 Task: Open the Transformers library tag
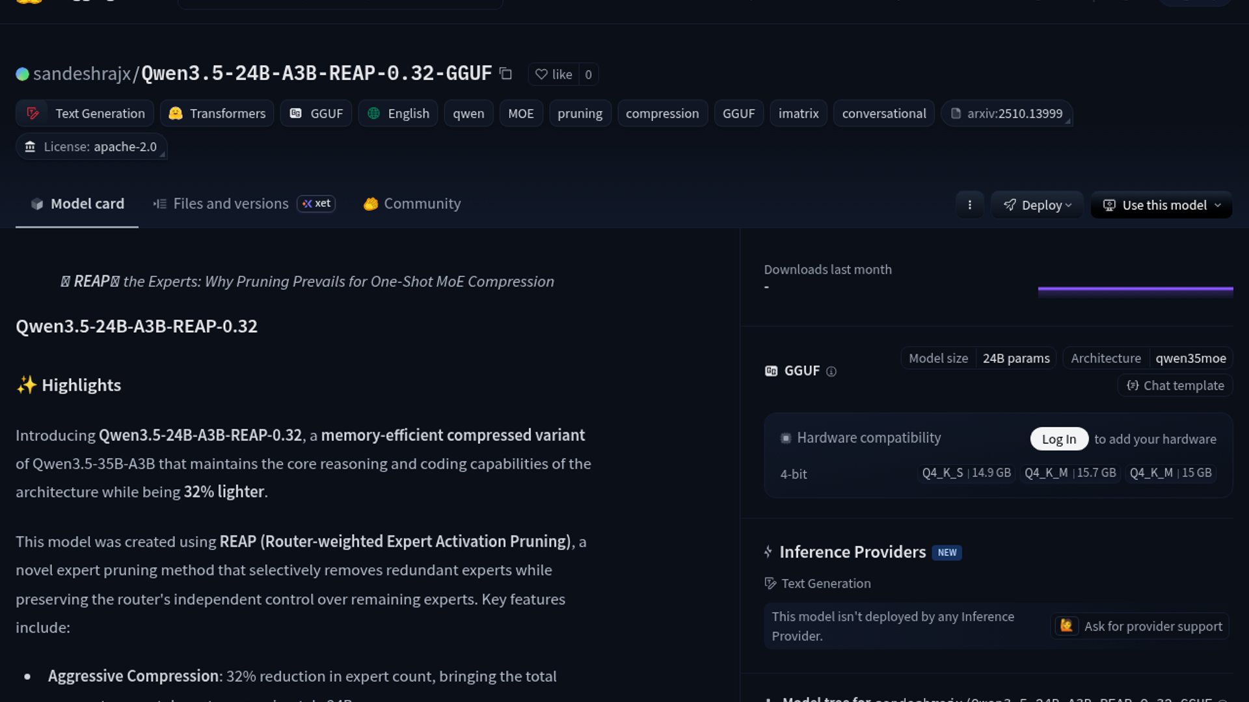click(217, 113)
